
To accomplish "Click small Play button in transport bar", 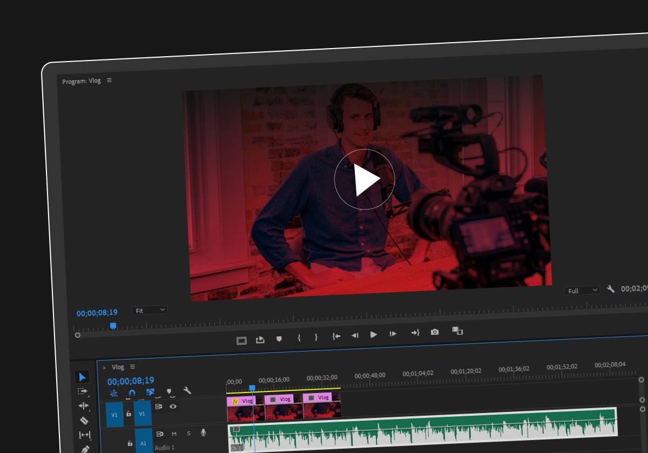I will point(374,335).
